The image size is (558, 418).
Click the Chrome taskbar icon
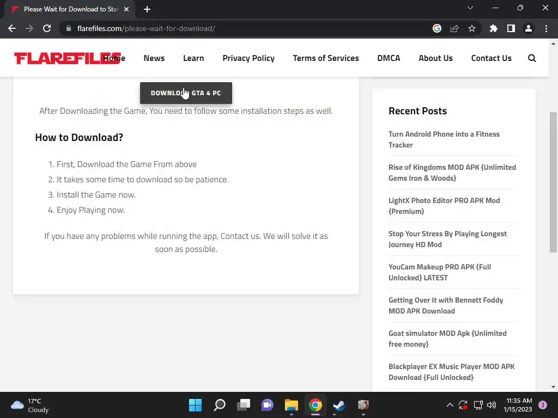coord(316,405)
